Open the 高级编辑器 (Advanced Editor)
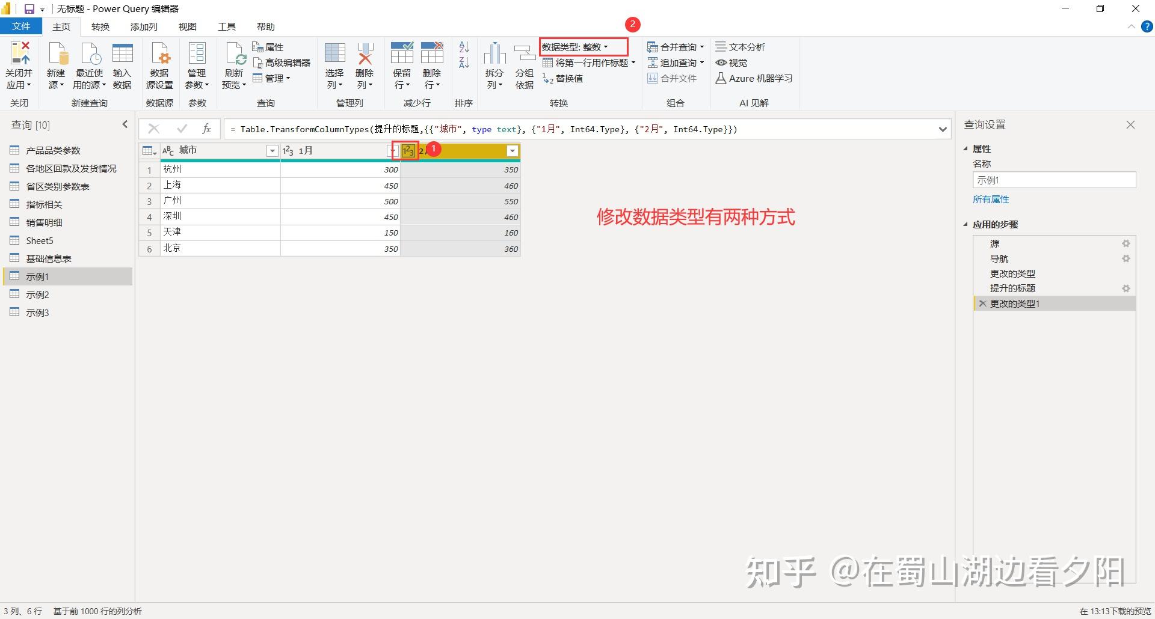This screenshot has height=619, width=1155. pos(283,62)
